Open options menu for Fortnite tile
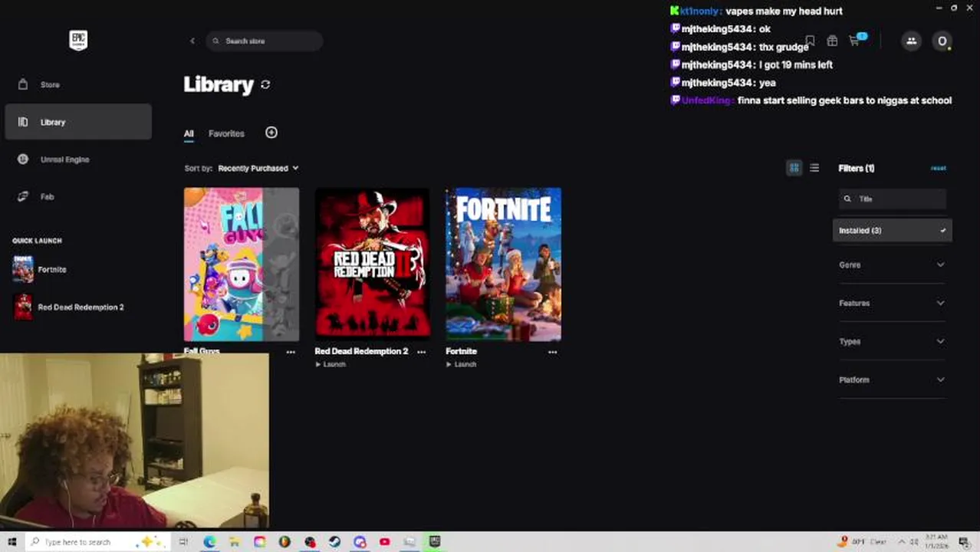Screen dimensions: 980x552 pyautogui.click(x=552, y=352)
